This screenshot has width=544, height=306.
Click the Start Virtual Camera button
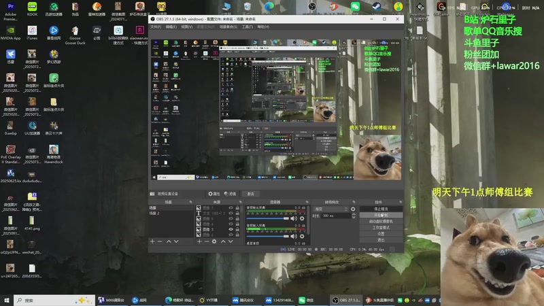(x=381, y=222)
